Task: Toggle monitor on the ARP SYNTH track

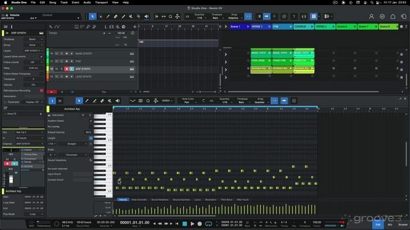Action: 72,69
